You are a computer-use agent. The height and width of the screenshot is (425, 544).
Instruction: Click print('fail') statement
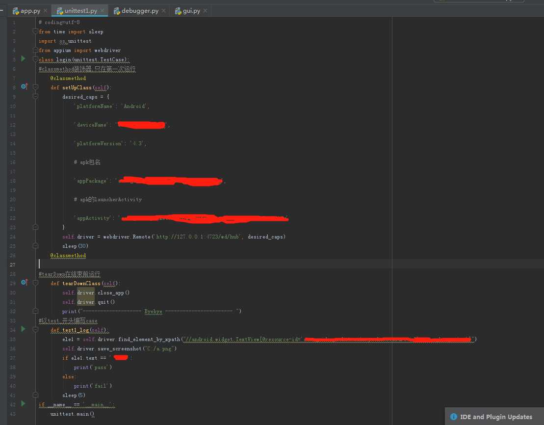93,386
